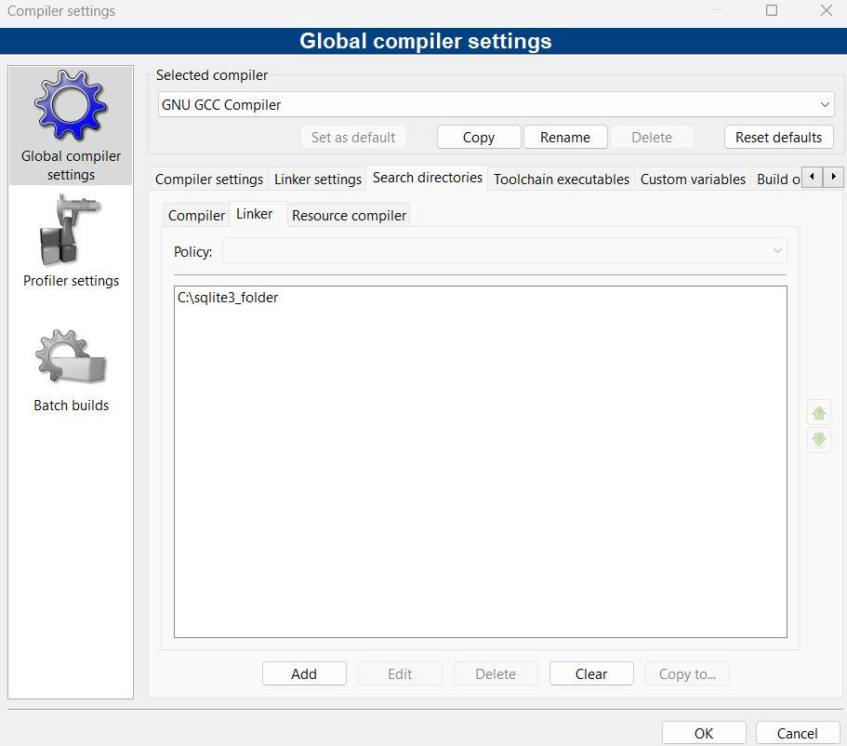Screen dimensions: 847x746
Task: Rename the selected compiler
Action: [565, 136]
